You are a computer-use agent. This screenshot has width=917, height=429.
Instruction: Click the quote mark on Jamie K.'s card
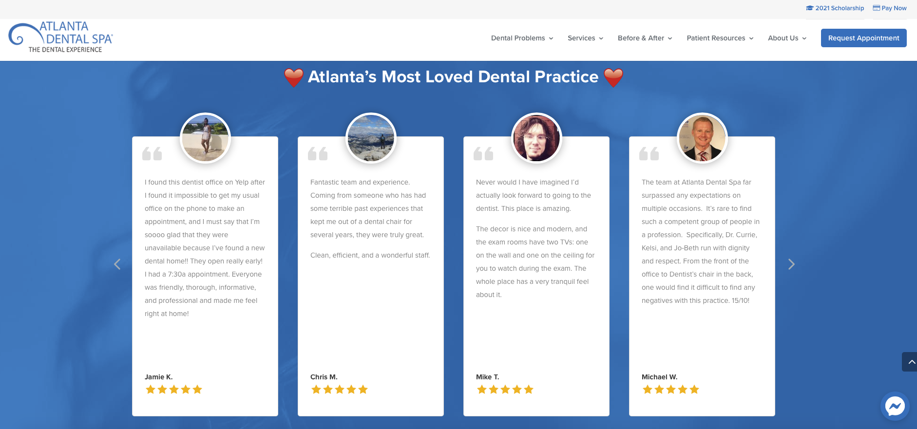click(x=152, y=154)
